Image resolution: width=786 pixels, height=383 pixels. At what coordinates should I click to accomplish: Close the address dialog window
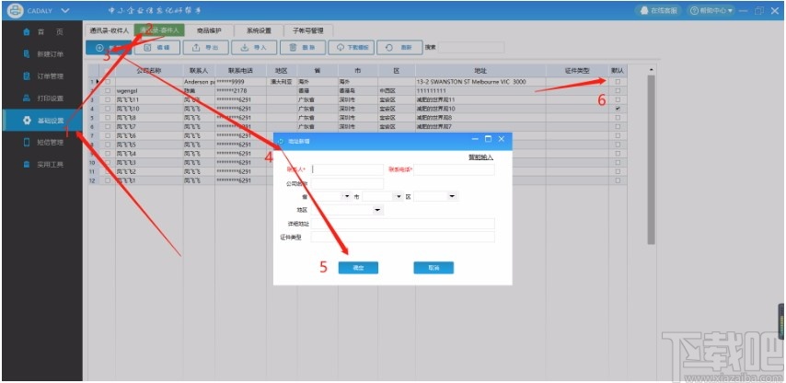point(501,139)
